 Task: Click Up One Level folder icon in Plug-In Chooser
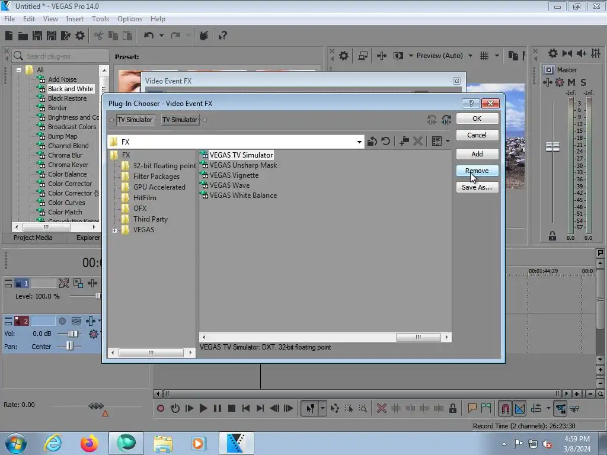click(x=372, y=141)
